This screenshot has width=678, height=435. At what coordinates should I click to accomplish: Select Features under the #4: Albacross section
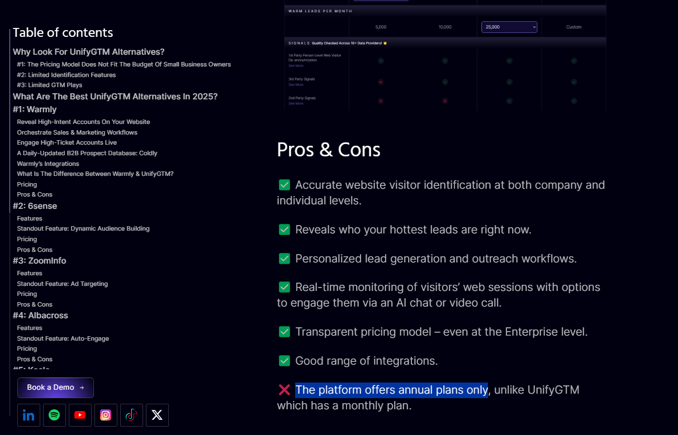[30, 328]
